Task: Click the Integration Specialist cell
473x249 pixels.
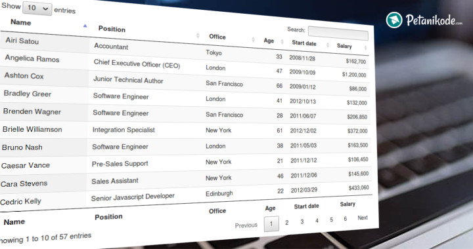Action: coord(124,130)
